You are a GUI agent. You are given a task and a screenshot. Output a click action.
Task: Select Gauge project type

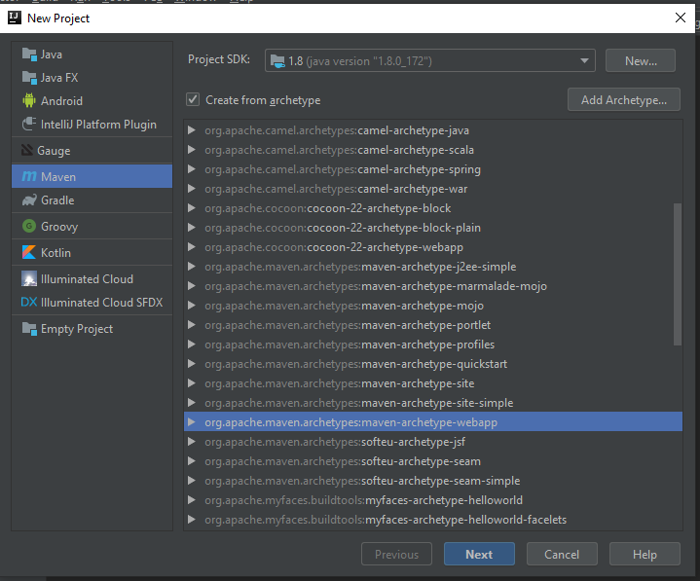(92, 151)
